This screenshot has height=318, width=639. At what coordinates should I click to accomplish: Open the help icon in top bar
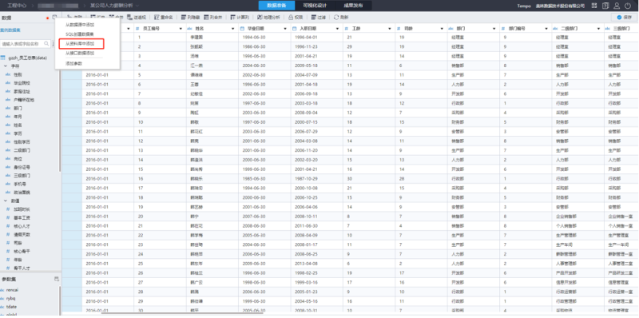tap(606, 6)
